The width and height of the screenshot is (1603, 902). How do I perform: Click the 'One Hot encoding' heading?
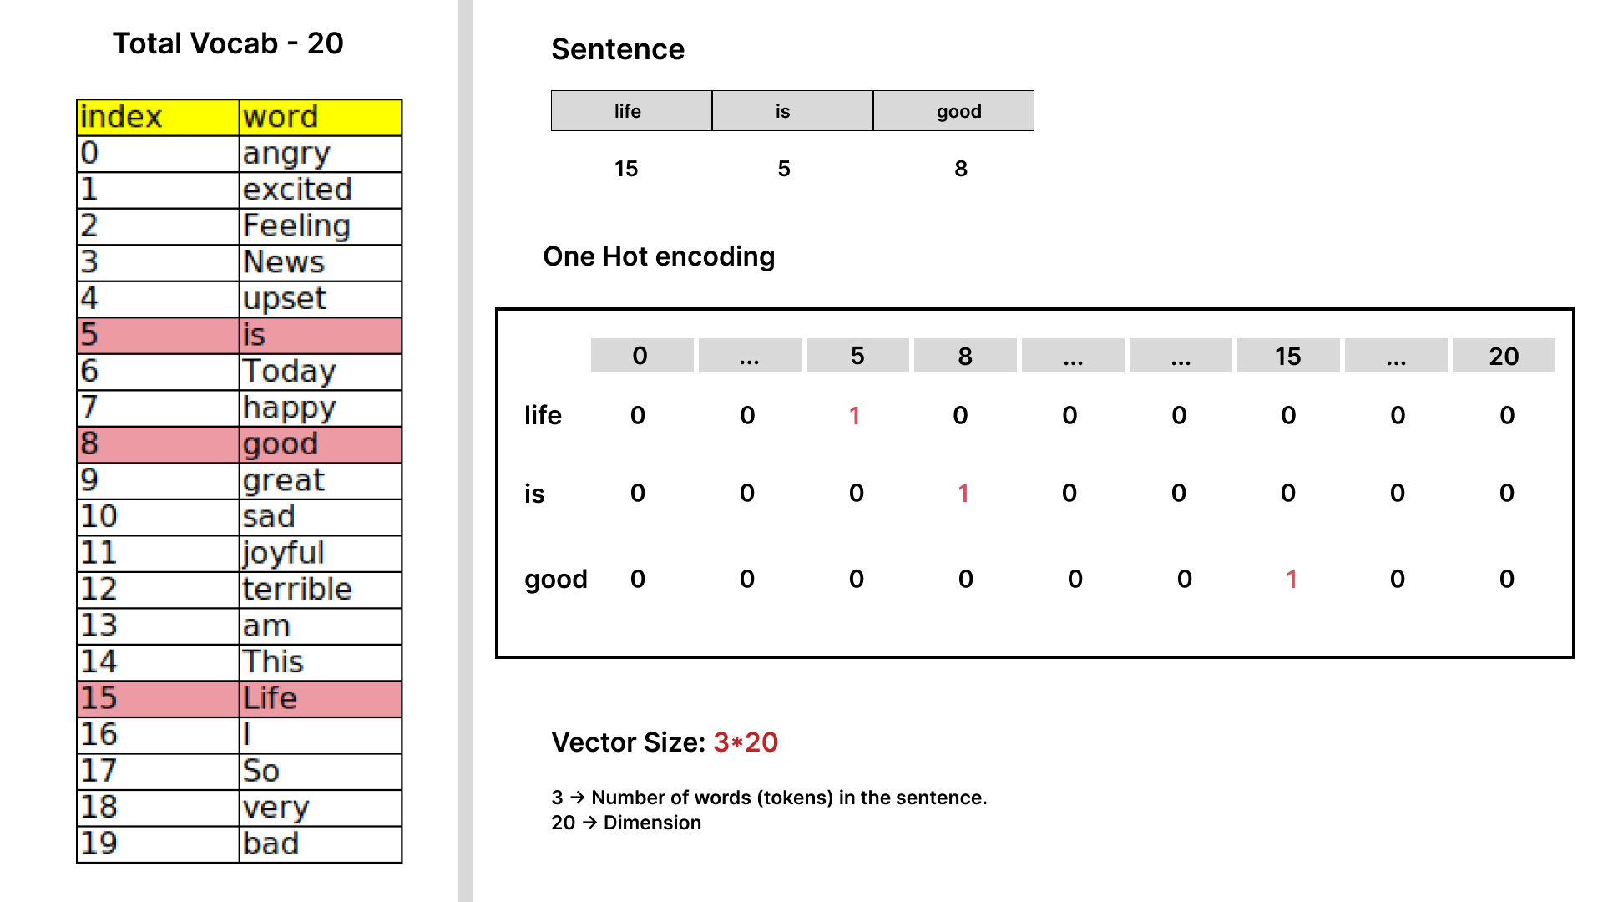coord(659,256)
